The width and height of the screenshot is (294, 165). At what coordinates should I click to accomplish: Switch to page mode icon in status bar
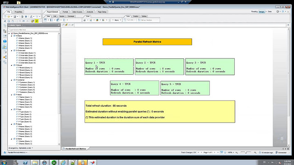[x=225, y=152]
